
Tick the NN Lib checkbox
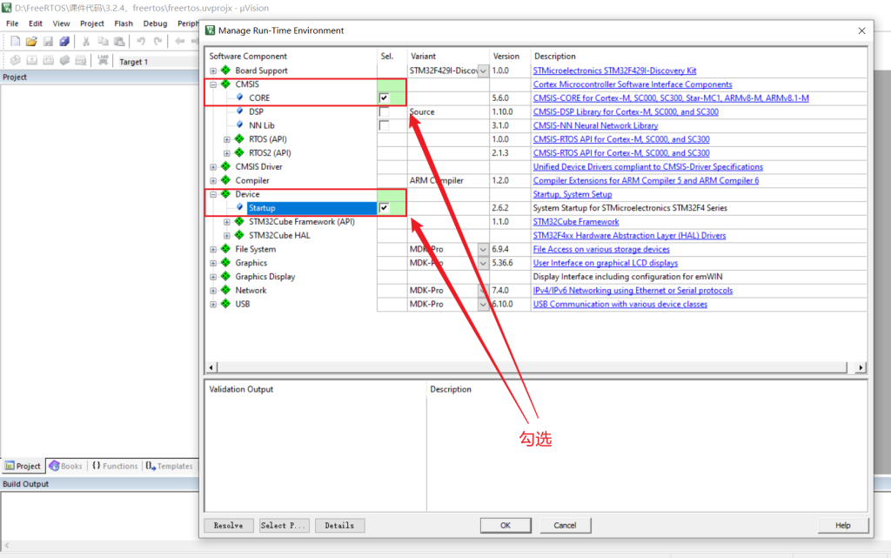384,125
